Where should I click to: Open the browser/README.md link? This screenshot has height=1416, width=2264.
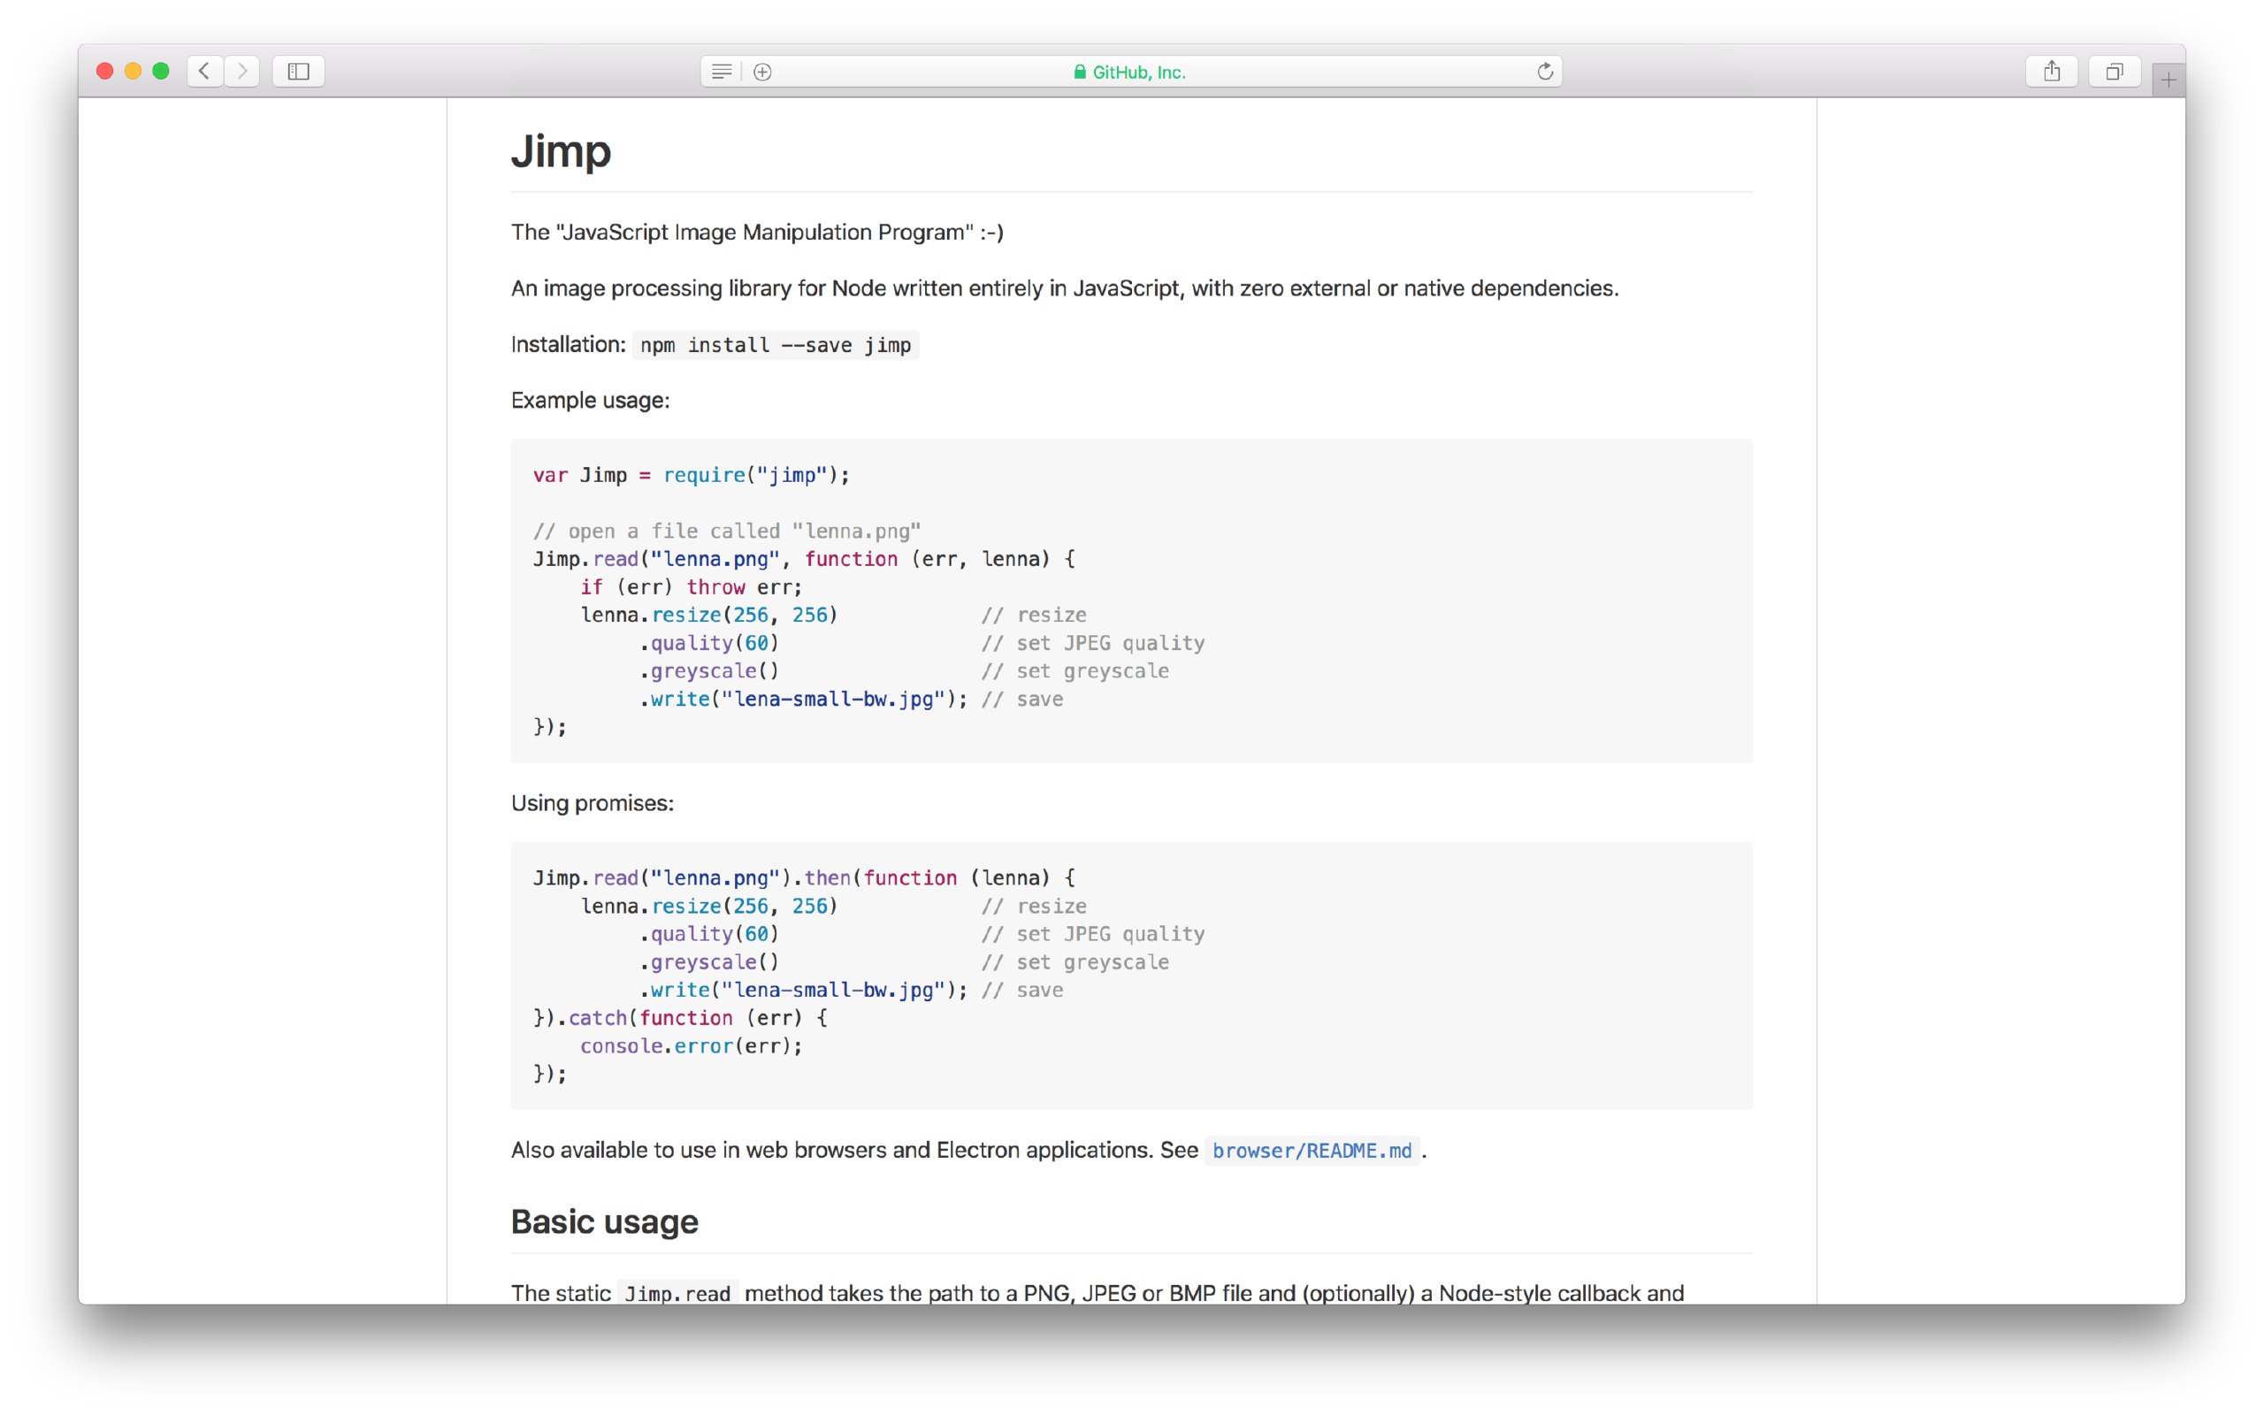tap(1312, 1150)
